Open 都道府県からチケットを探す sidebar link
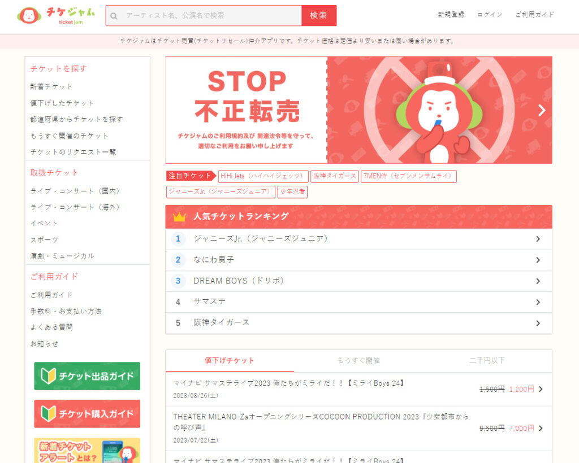This screenshot has width=579, height=463. coord(76,120)
